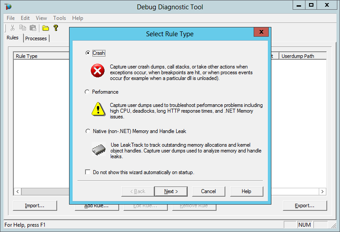The height and width of the screenshot is (232, 340).
Task: Click the Rule Type column header
Action: [41, 56]
